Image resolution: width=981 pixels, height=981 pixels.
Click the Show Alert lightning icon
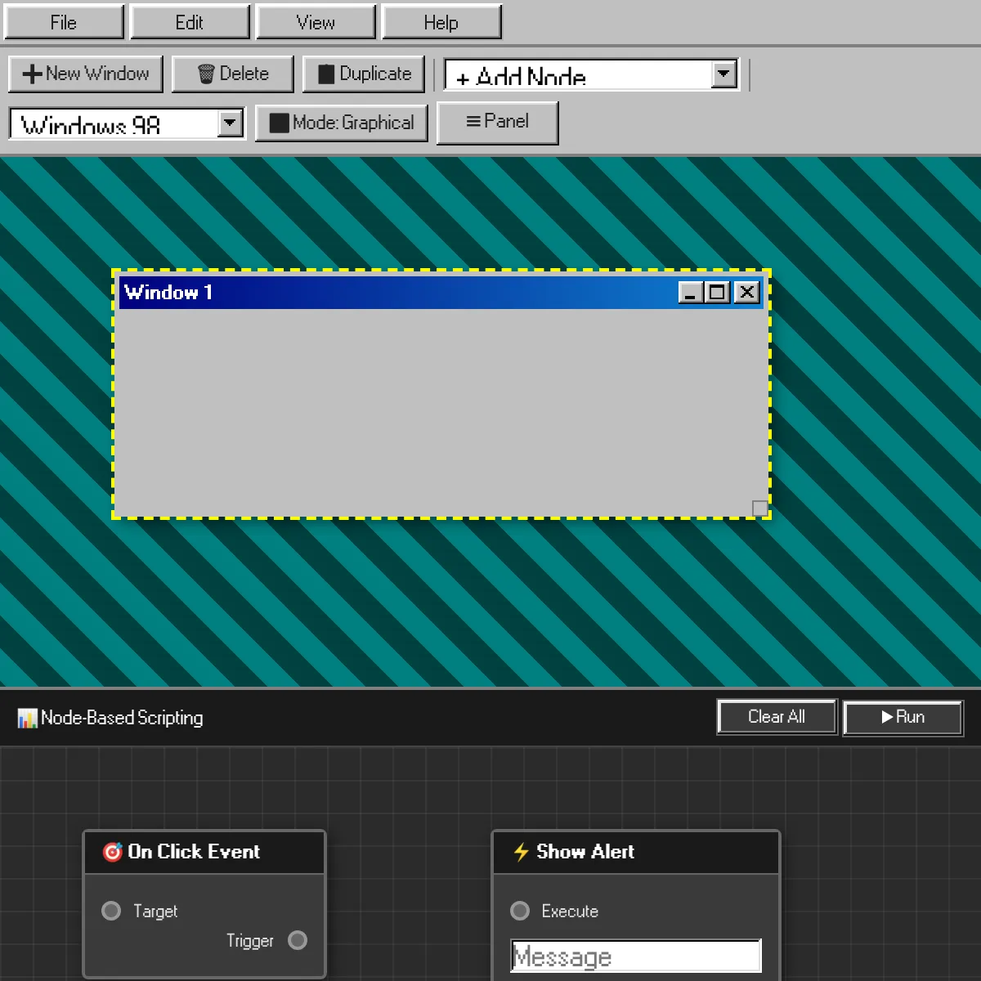[x=521, y=852]
